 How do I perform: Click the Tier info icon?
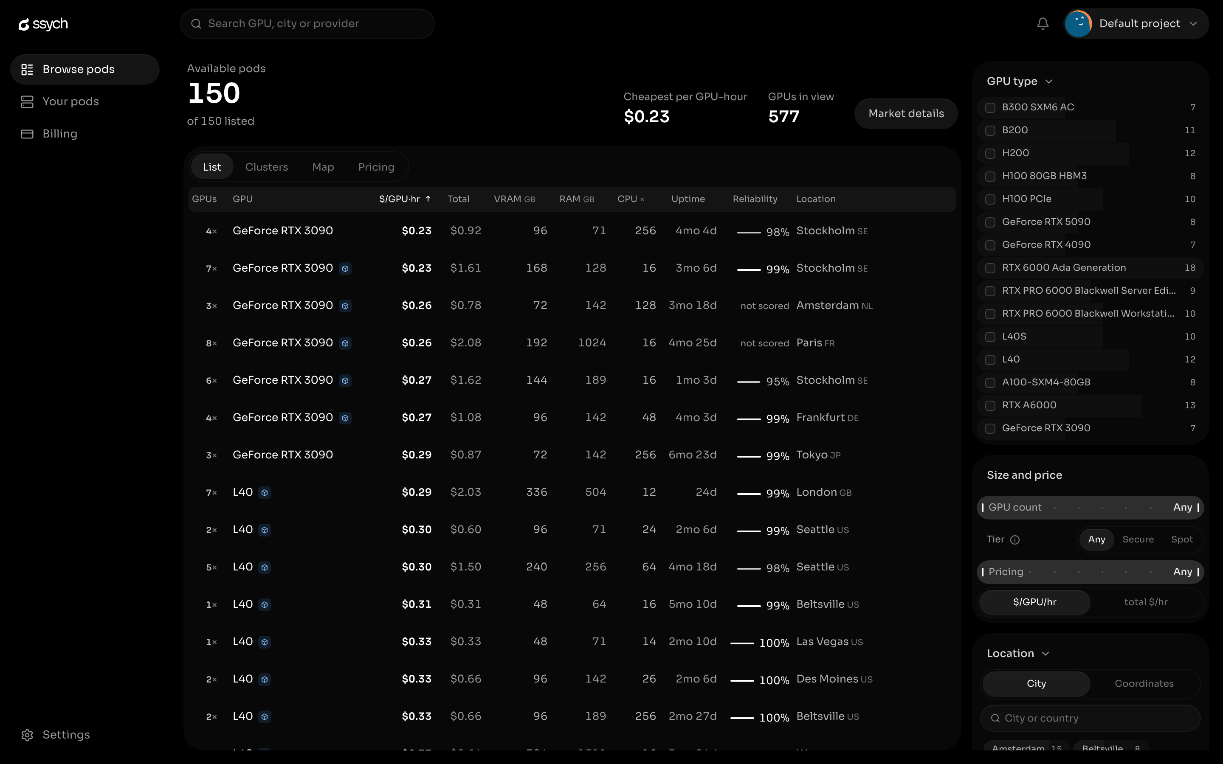1015,539
